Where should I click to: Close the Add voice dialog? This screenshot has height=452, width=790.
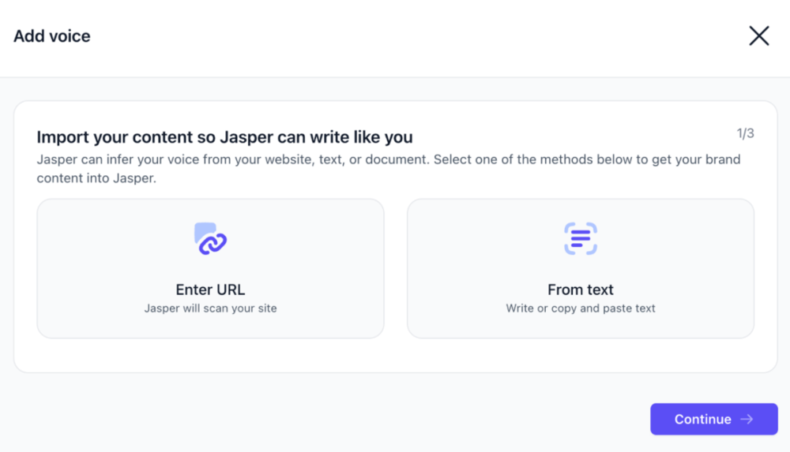pyautogui.click(x=758, y=35)
